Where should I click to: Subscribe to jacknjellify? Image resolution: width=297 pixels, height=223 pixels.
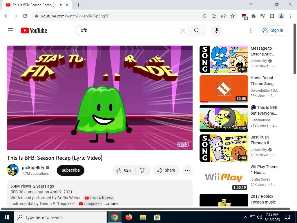[x=70, y=170]
